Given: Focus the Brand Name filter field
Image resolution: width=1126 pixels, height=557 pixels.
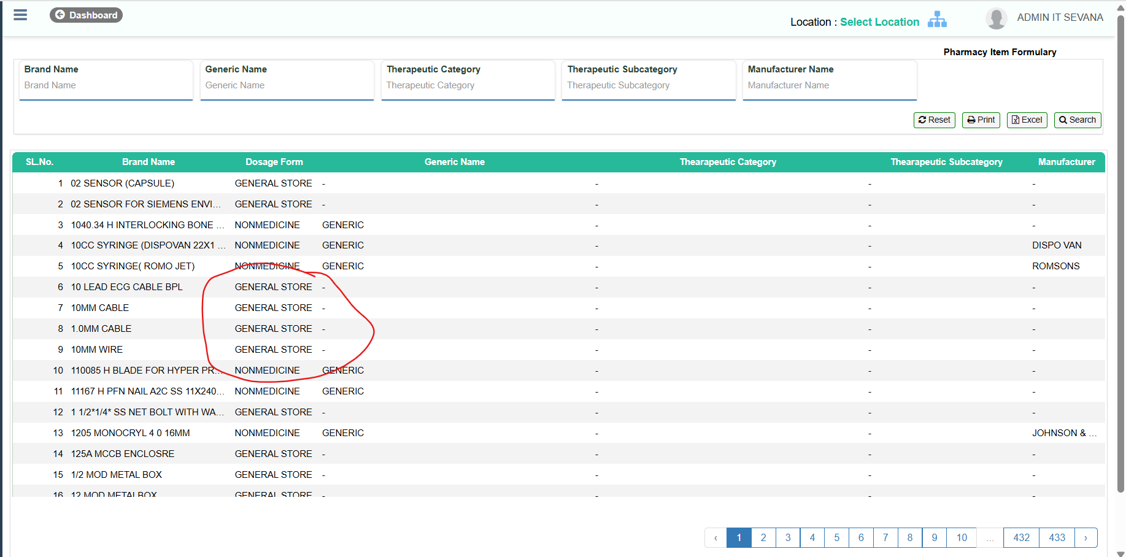Looking at the screenshot, I should (106, 85).
